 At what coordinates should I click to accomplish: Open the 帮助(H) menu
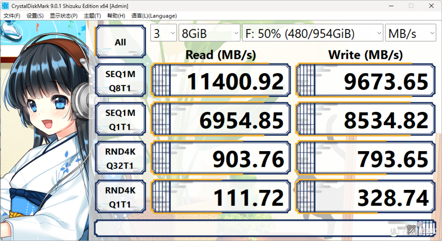tap(116, 16)
